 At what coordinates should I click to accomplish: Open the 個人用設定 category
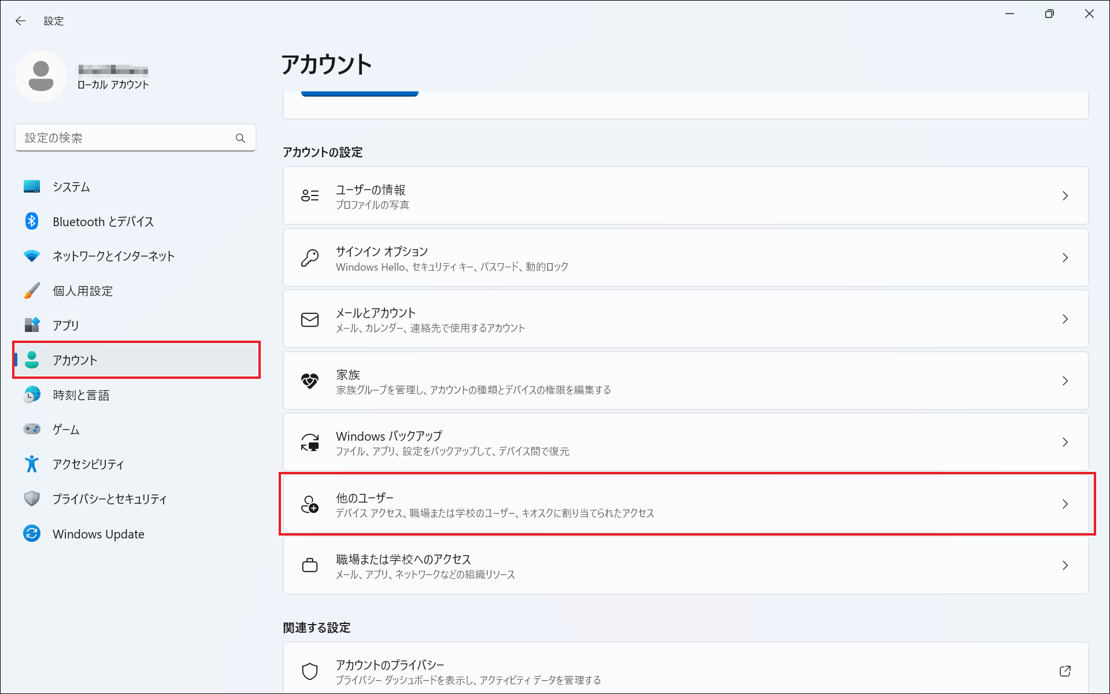pyautogui.click(x=83, y=291)
